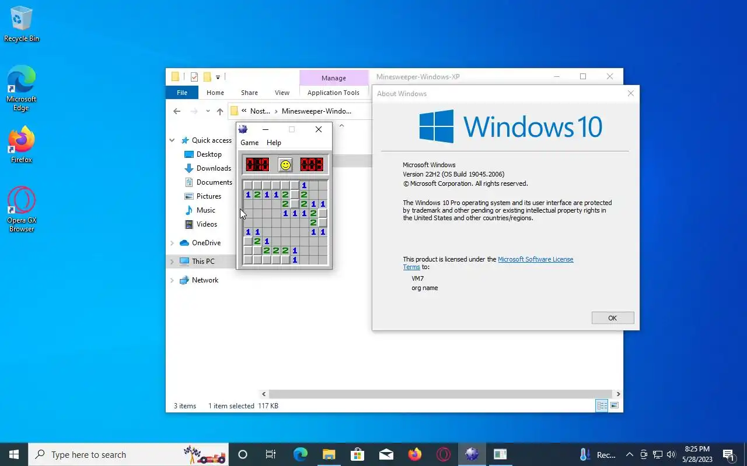Launch Microsoft Edge from the taskbar

(x=300, y=454)
